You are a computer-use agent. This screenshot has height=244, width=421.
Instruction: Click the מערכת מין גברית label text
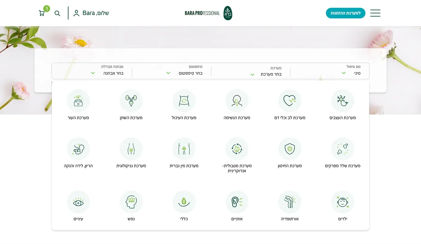coord(184,166)
